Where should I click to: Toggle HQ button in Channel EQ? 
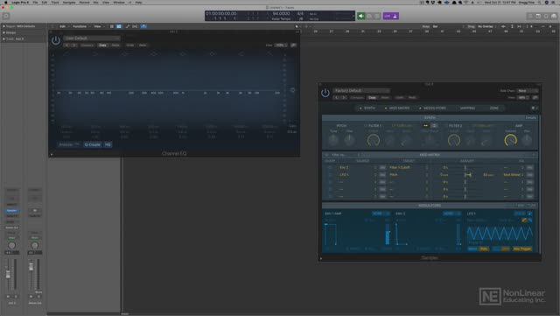point(108,144)
